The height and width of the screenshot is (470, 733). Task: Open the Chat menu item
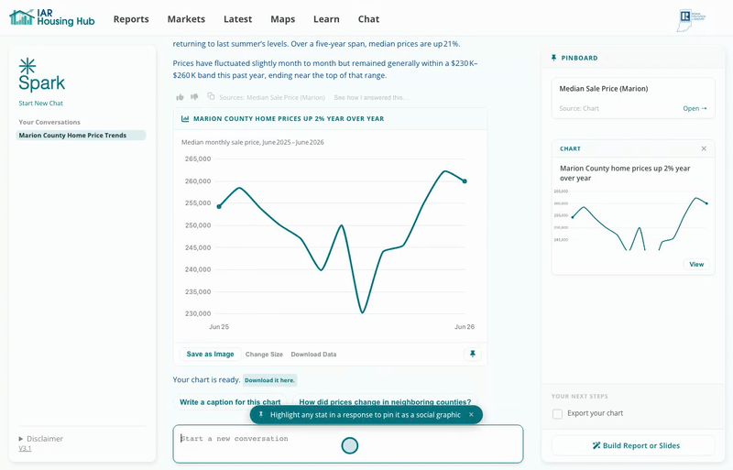tap(368, 19)
